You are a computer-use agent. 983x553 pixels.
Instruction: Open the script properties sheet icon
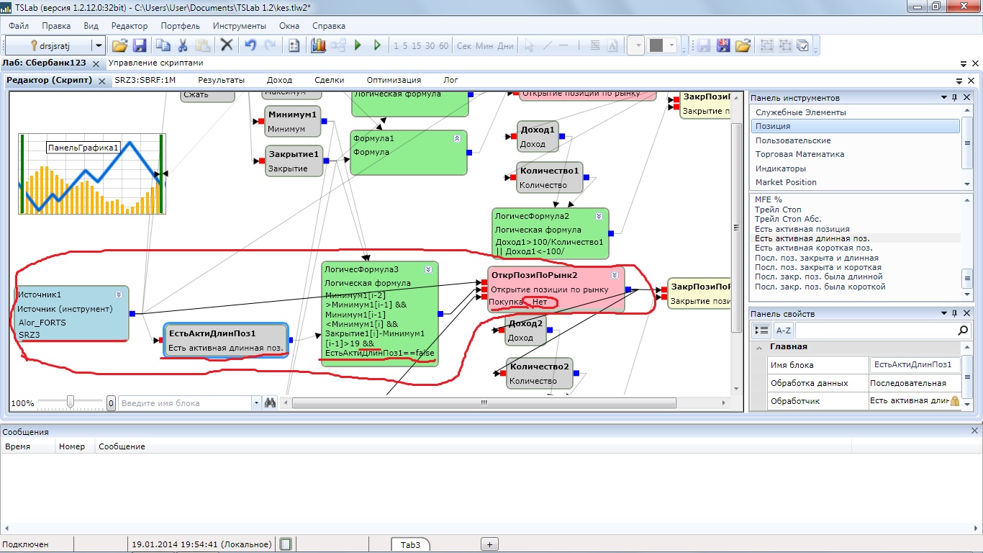pyautogui.click(x=294, y=45)
